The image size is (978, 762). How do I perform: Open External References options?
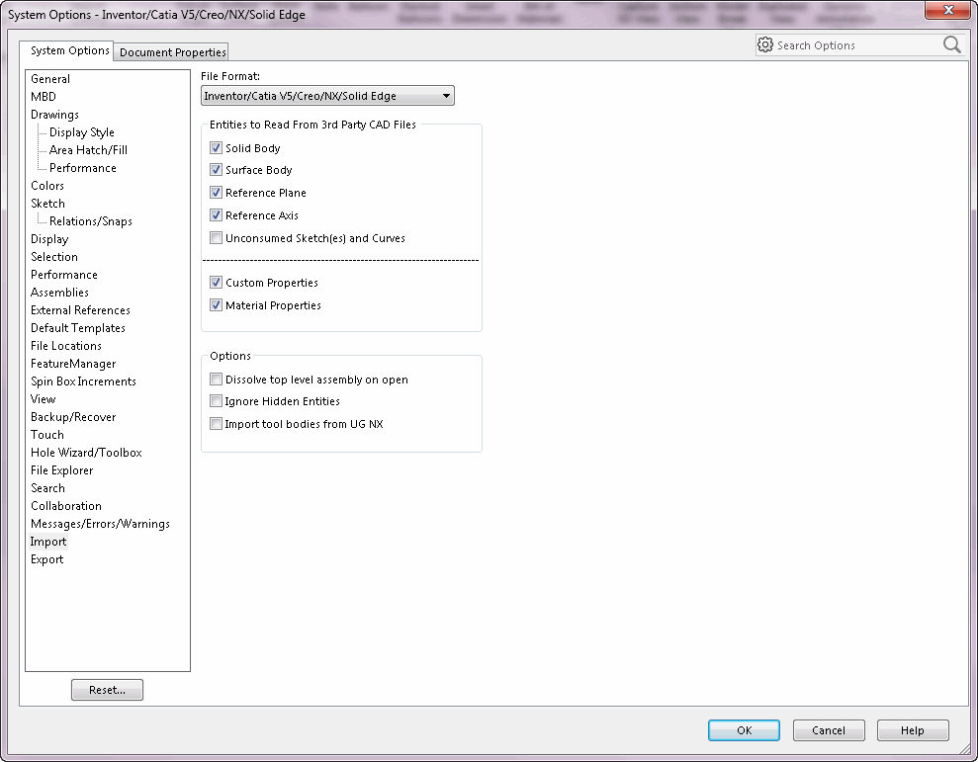pyautogui.click(x=80, y=310)
